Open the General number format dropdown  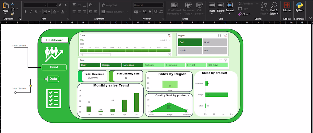point(162,5)
